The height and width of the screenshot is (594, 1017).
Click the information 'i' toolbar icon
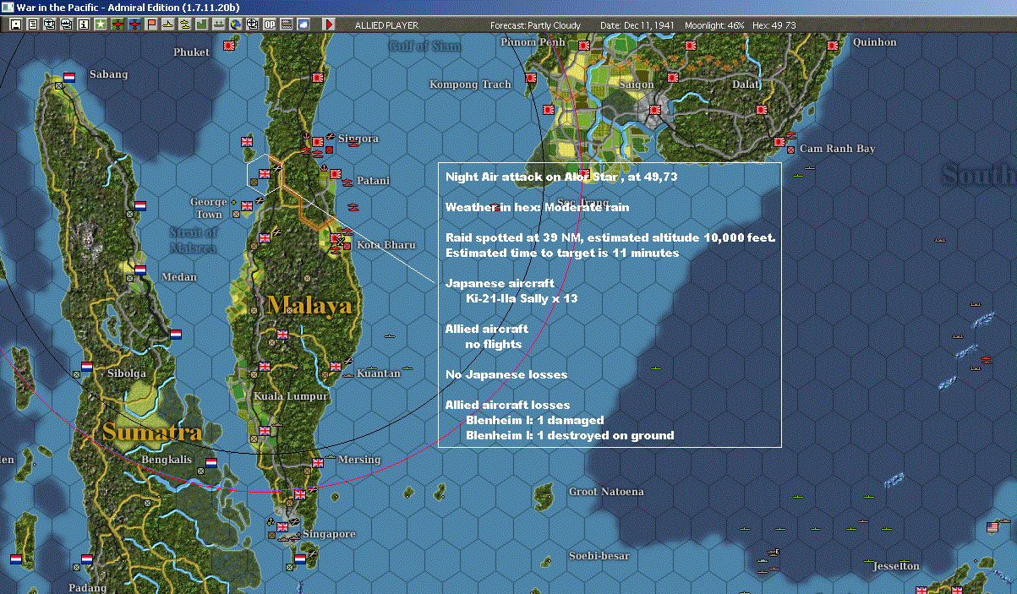83,25
